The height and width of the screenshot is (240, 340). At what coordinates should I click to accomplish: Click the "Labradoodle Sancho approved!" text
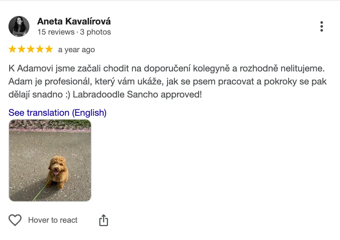[137, 94]
